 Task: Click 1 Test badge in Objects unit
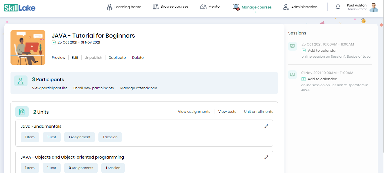(x=52, y=168)
